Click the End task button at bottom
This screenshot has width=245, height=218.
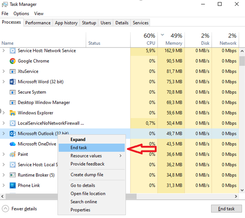(x=227, y=209)
